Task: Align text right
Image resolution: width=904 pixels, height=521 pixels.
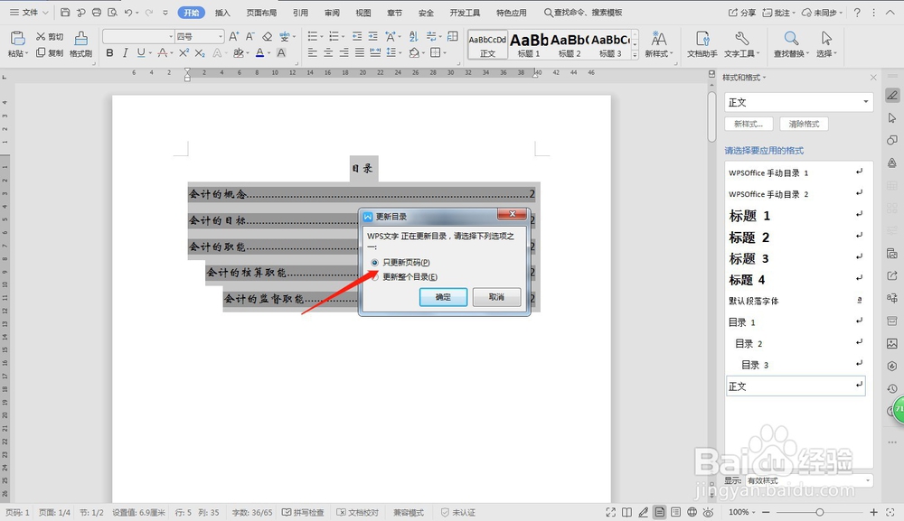Action: 344,53
